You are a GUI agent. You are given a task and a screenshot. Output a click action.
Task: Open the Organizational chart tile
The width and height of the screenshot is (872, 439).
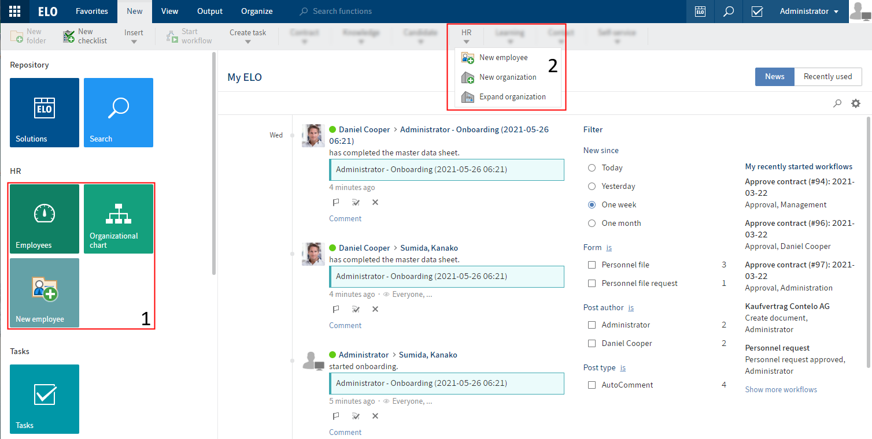click(x=119, y=219)
